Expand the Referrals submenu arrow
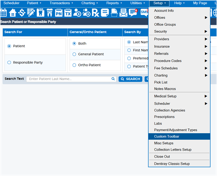Image resolution: width=217 pixels, height=176 pixels. click(x=206, y=54)
